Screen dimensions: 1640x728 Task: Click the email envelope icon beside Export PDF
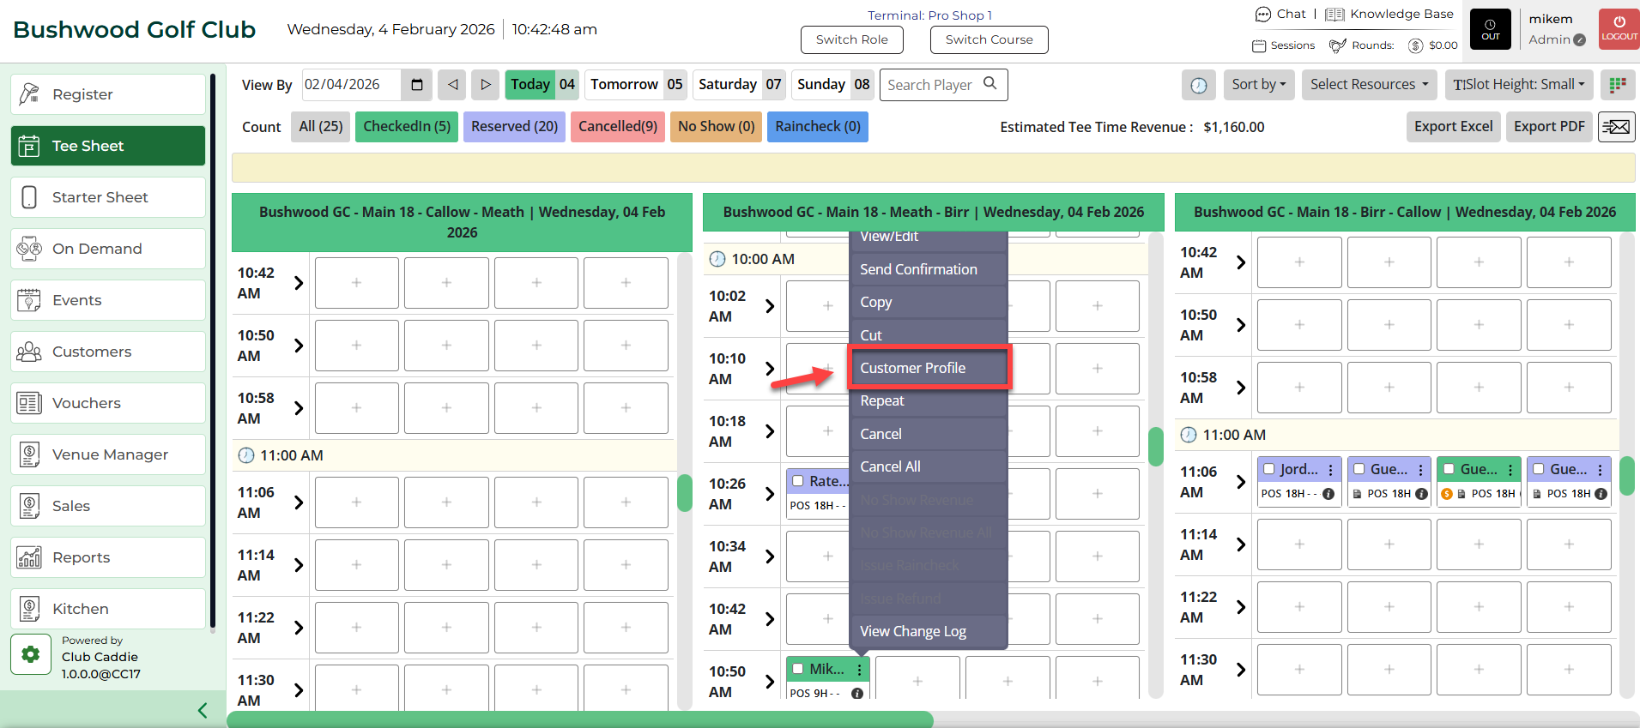tap(1616, 127)
